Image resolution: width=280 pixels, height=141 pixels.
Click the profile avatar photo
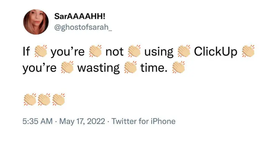36,22
